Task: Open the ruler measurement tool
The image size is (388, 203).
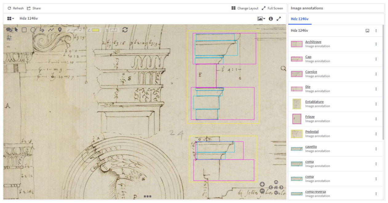Action: [9, 38]
